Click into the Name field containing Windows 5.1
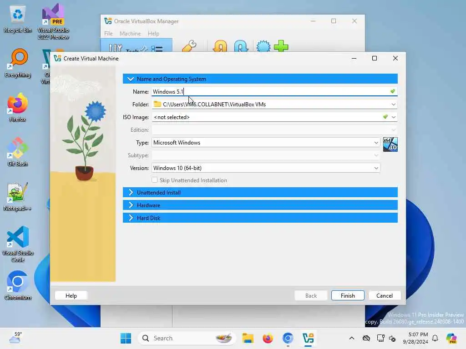 pos(274,91)
